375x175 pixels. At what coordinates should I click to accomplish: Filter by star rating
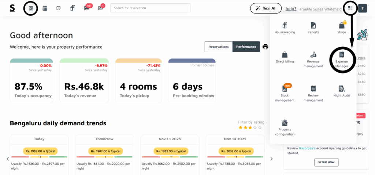click(250, 128)
